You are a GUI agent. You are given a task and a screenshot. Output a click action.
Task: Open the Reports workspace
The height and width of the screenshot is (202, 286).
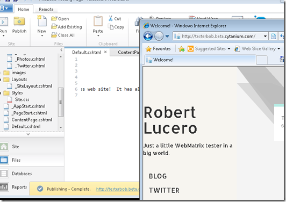tap(14, 187)
